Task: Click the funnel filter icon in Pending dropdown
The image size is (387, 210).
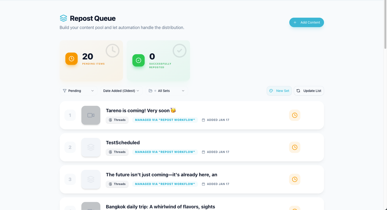Action: point(65,91)
